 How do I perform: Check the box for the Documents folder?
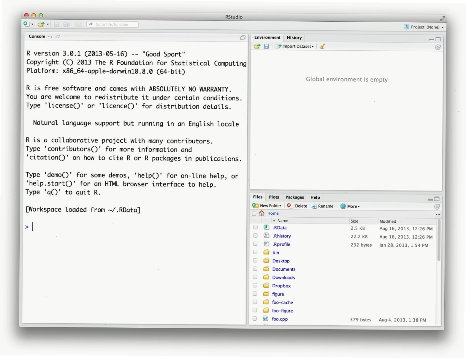255,269
